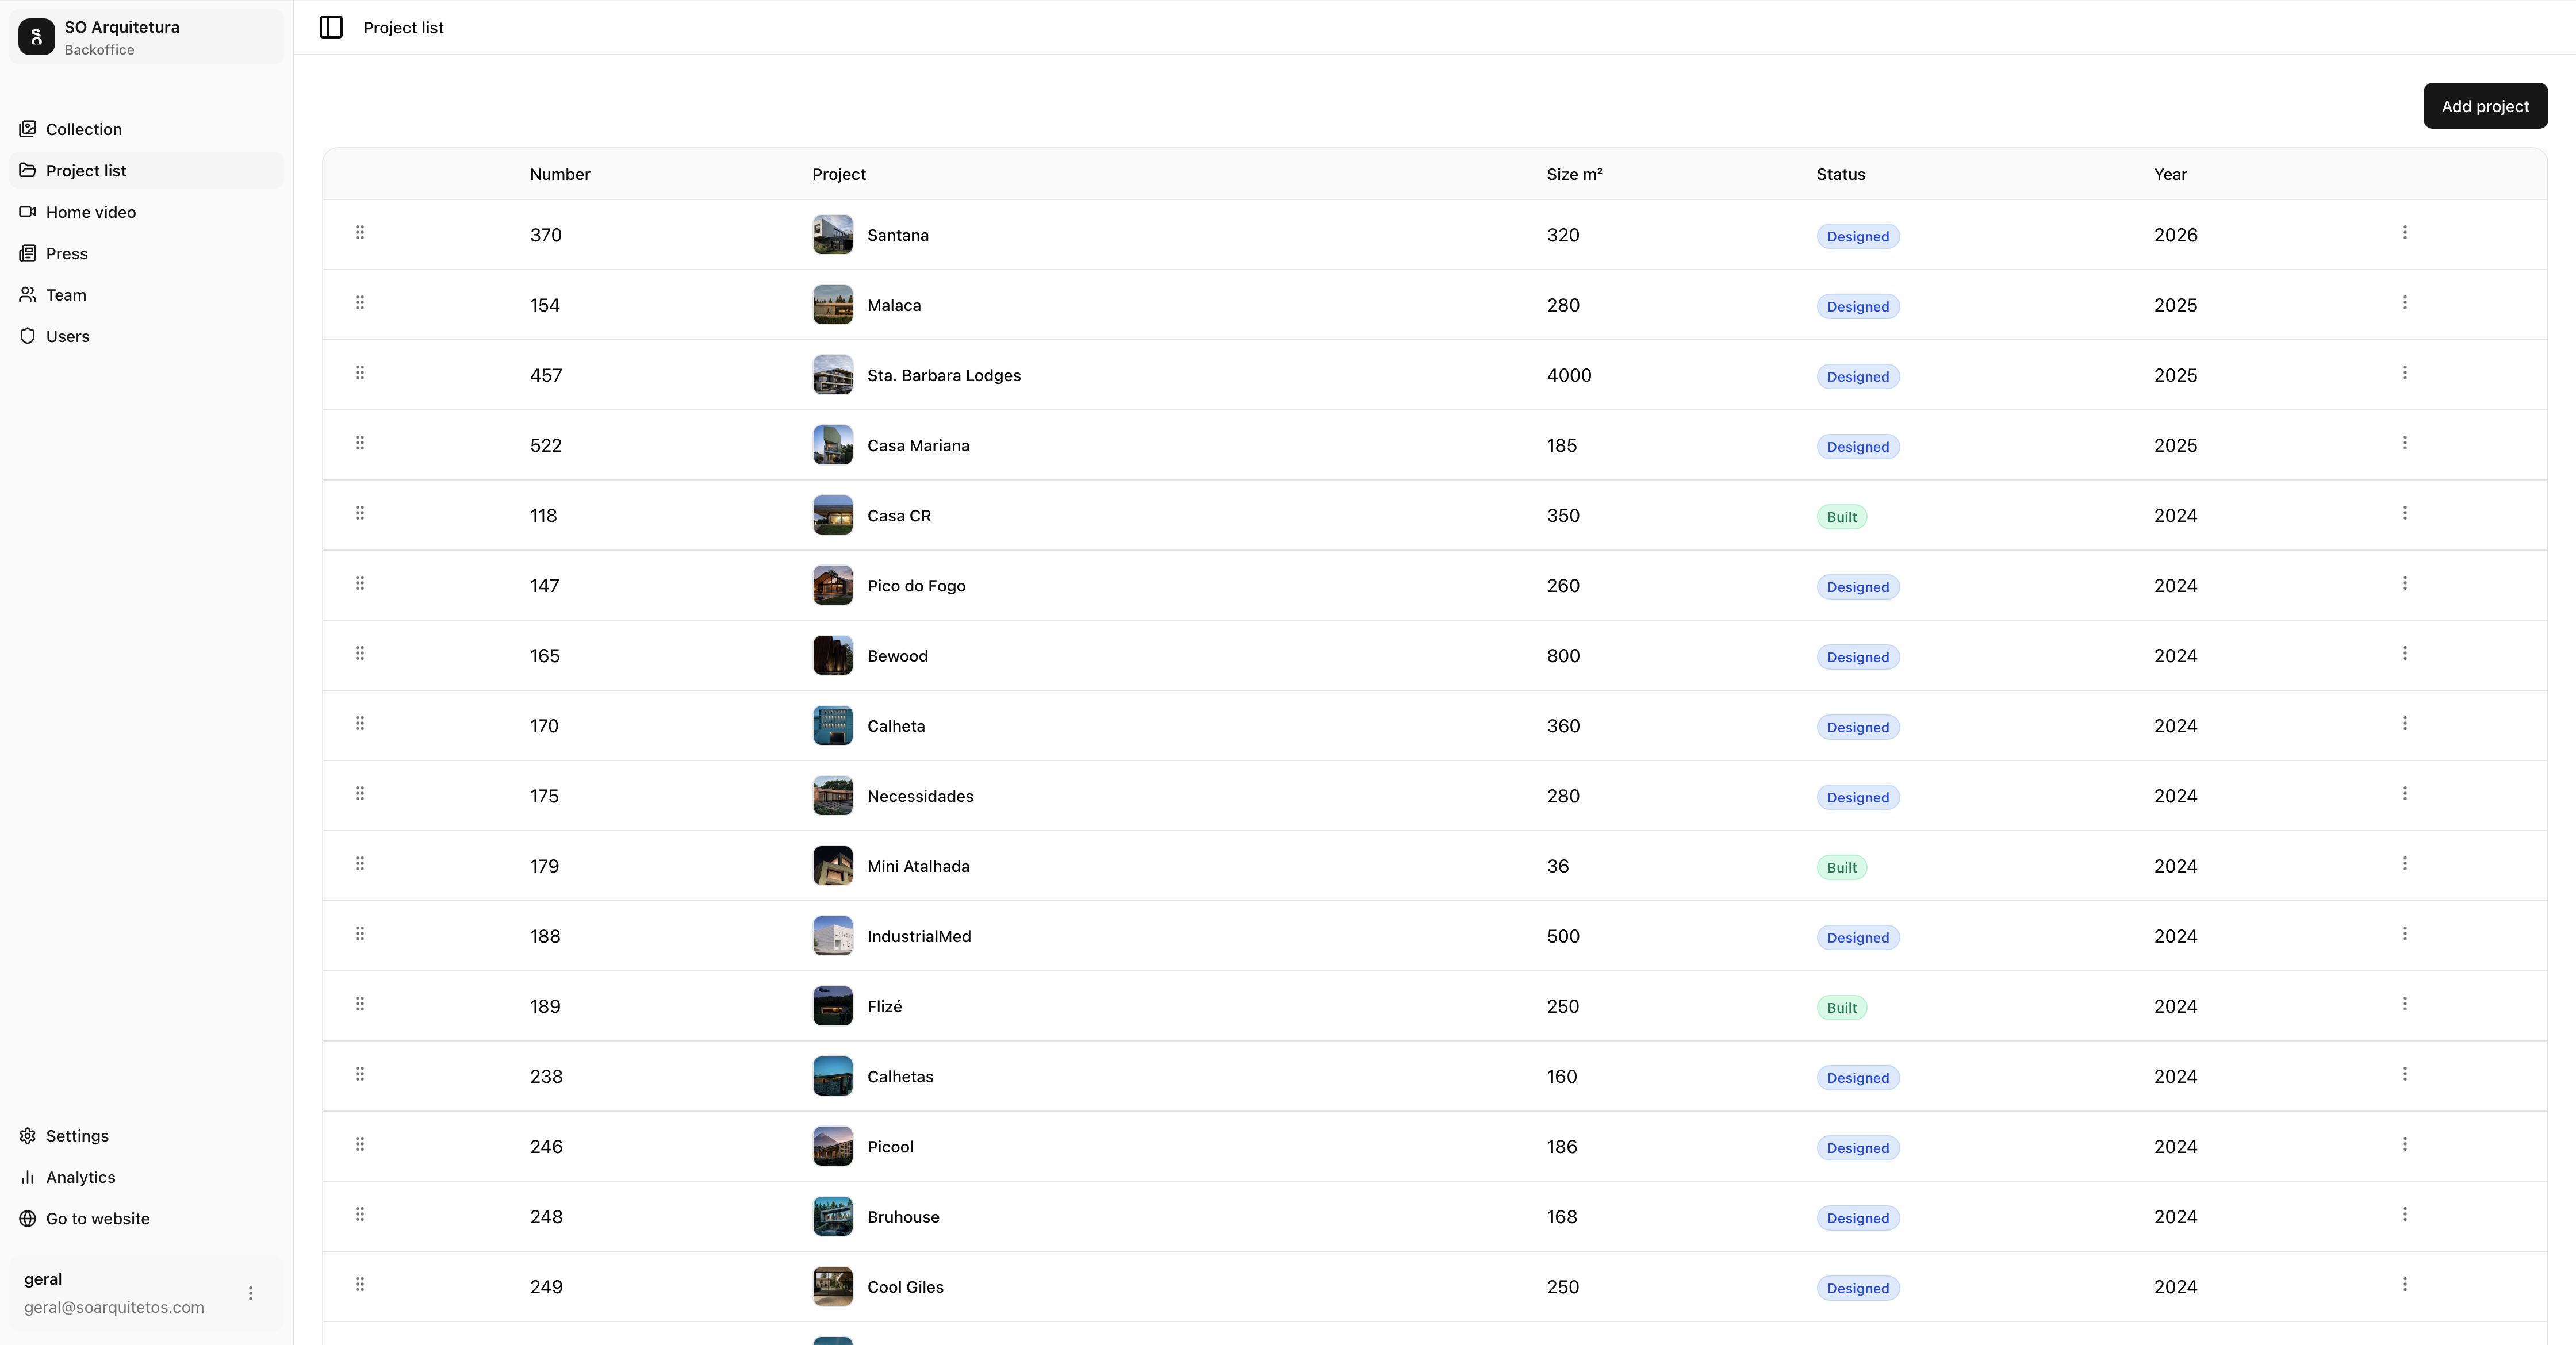2576x1345 pixels.
Task: Open the actions menu for IndustrialMed
Action: click(2405, 933)
